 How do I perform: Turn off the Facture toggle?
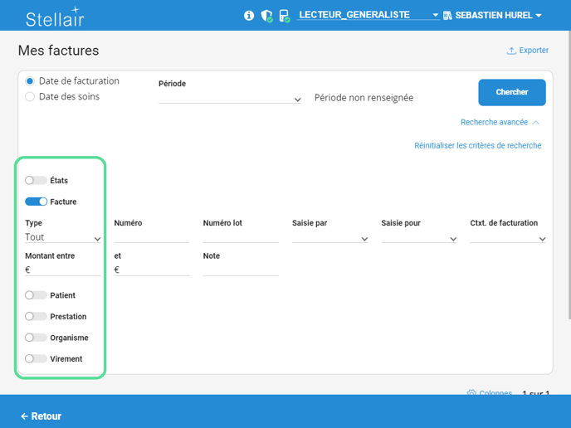[x=36, y=202]
